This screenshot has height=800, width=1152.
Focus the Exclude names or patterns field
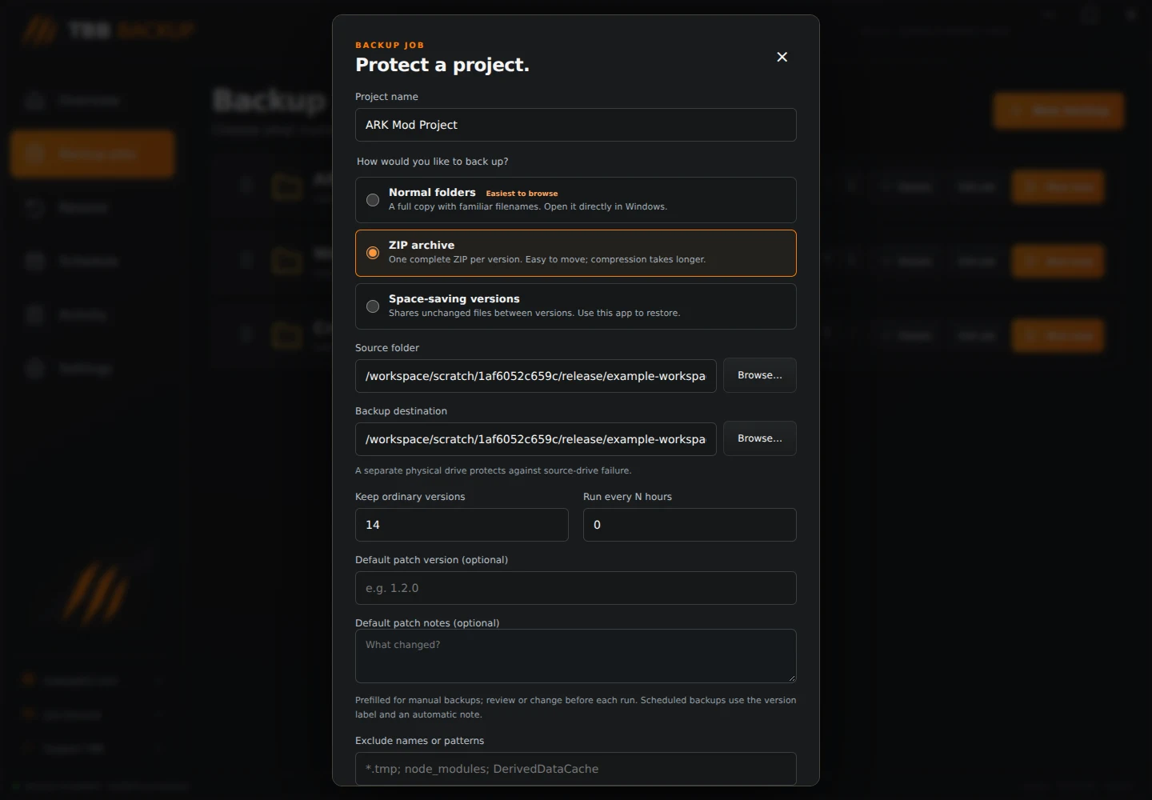point(576,769)
